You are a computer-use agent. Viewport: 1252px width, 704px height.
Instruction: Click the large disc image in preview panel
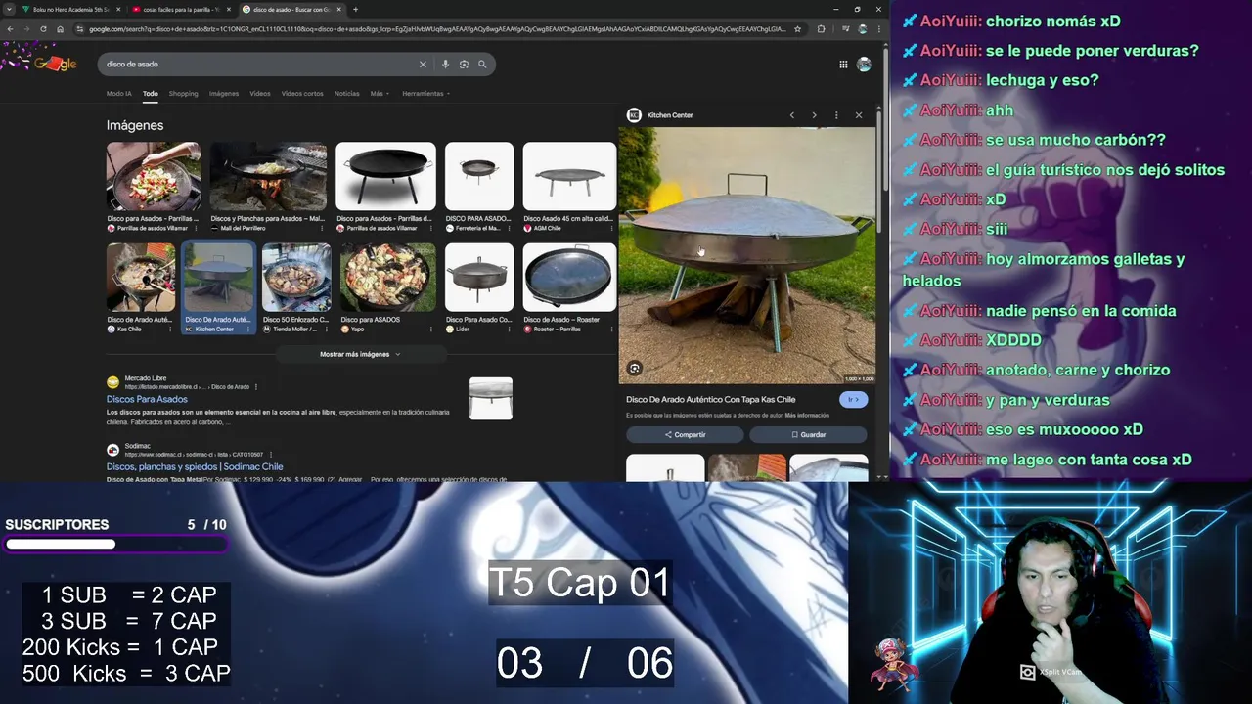pyautogui.click(x=747, y=255)
